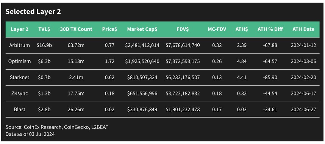This screenshot has width=325, height=144.
Task: Click Arbitrum's market cap $2,481,412,014
Action: [x=142, y=45]
